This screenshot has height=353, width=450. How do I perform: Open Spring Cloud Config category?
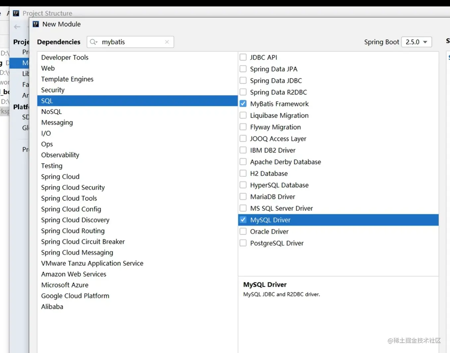coord(138,209)
